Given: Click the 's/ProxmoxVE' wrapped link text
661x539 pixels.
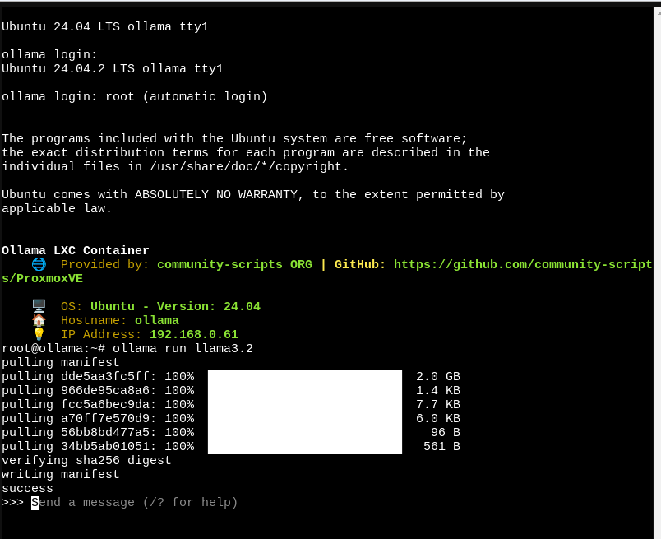Looking at the screenshot, I should point(42,279).
